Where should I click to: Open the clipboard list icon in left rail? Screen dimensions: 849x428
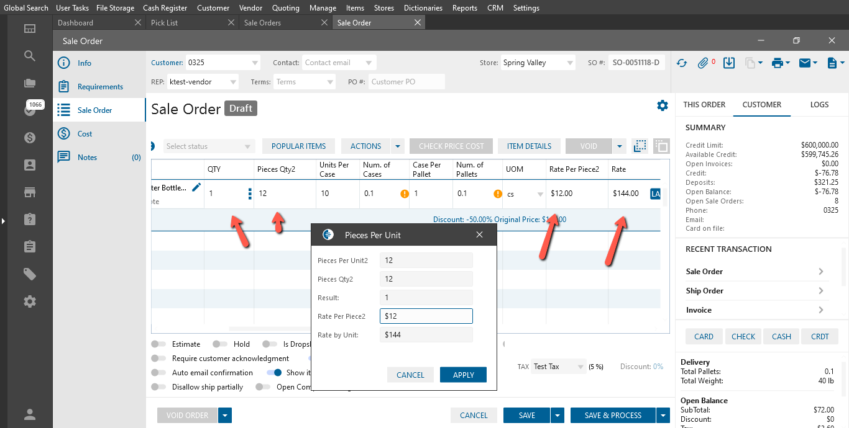click(x=29, y=247)
